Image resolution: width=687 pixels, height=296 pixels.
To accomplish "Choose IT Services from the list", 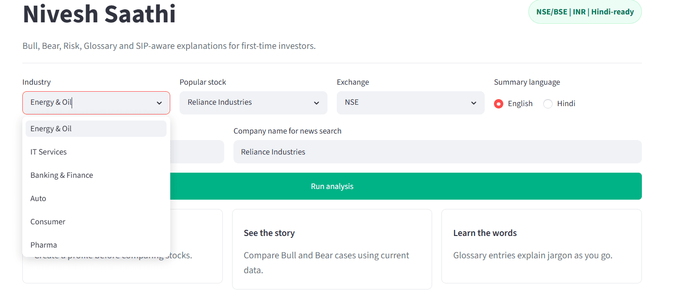I will (x=96, y=152).
